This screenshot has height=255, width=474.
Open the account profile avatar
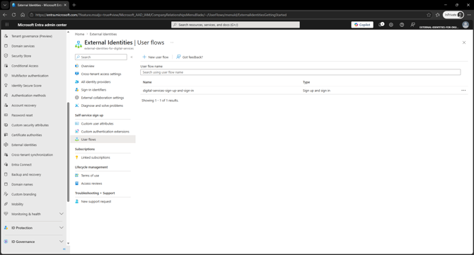(x=466, y=25)
